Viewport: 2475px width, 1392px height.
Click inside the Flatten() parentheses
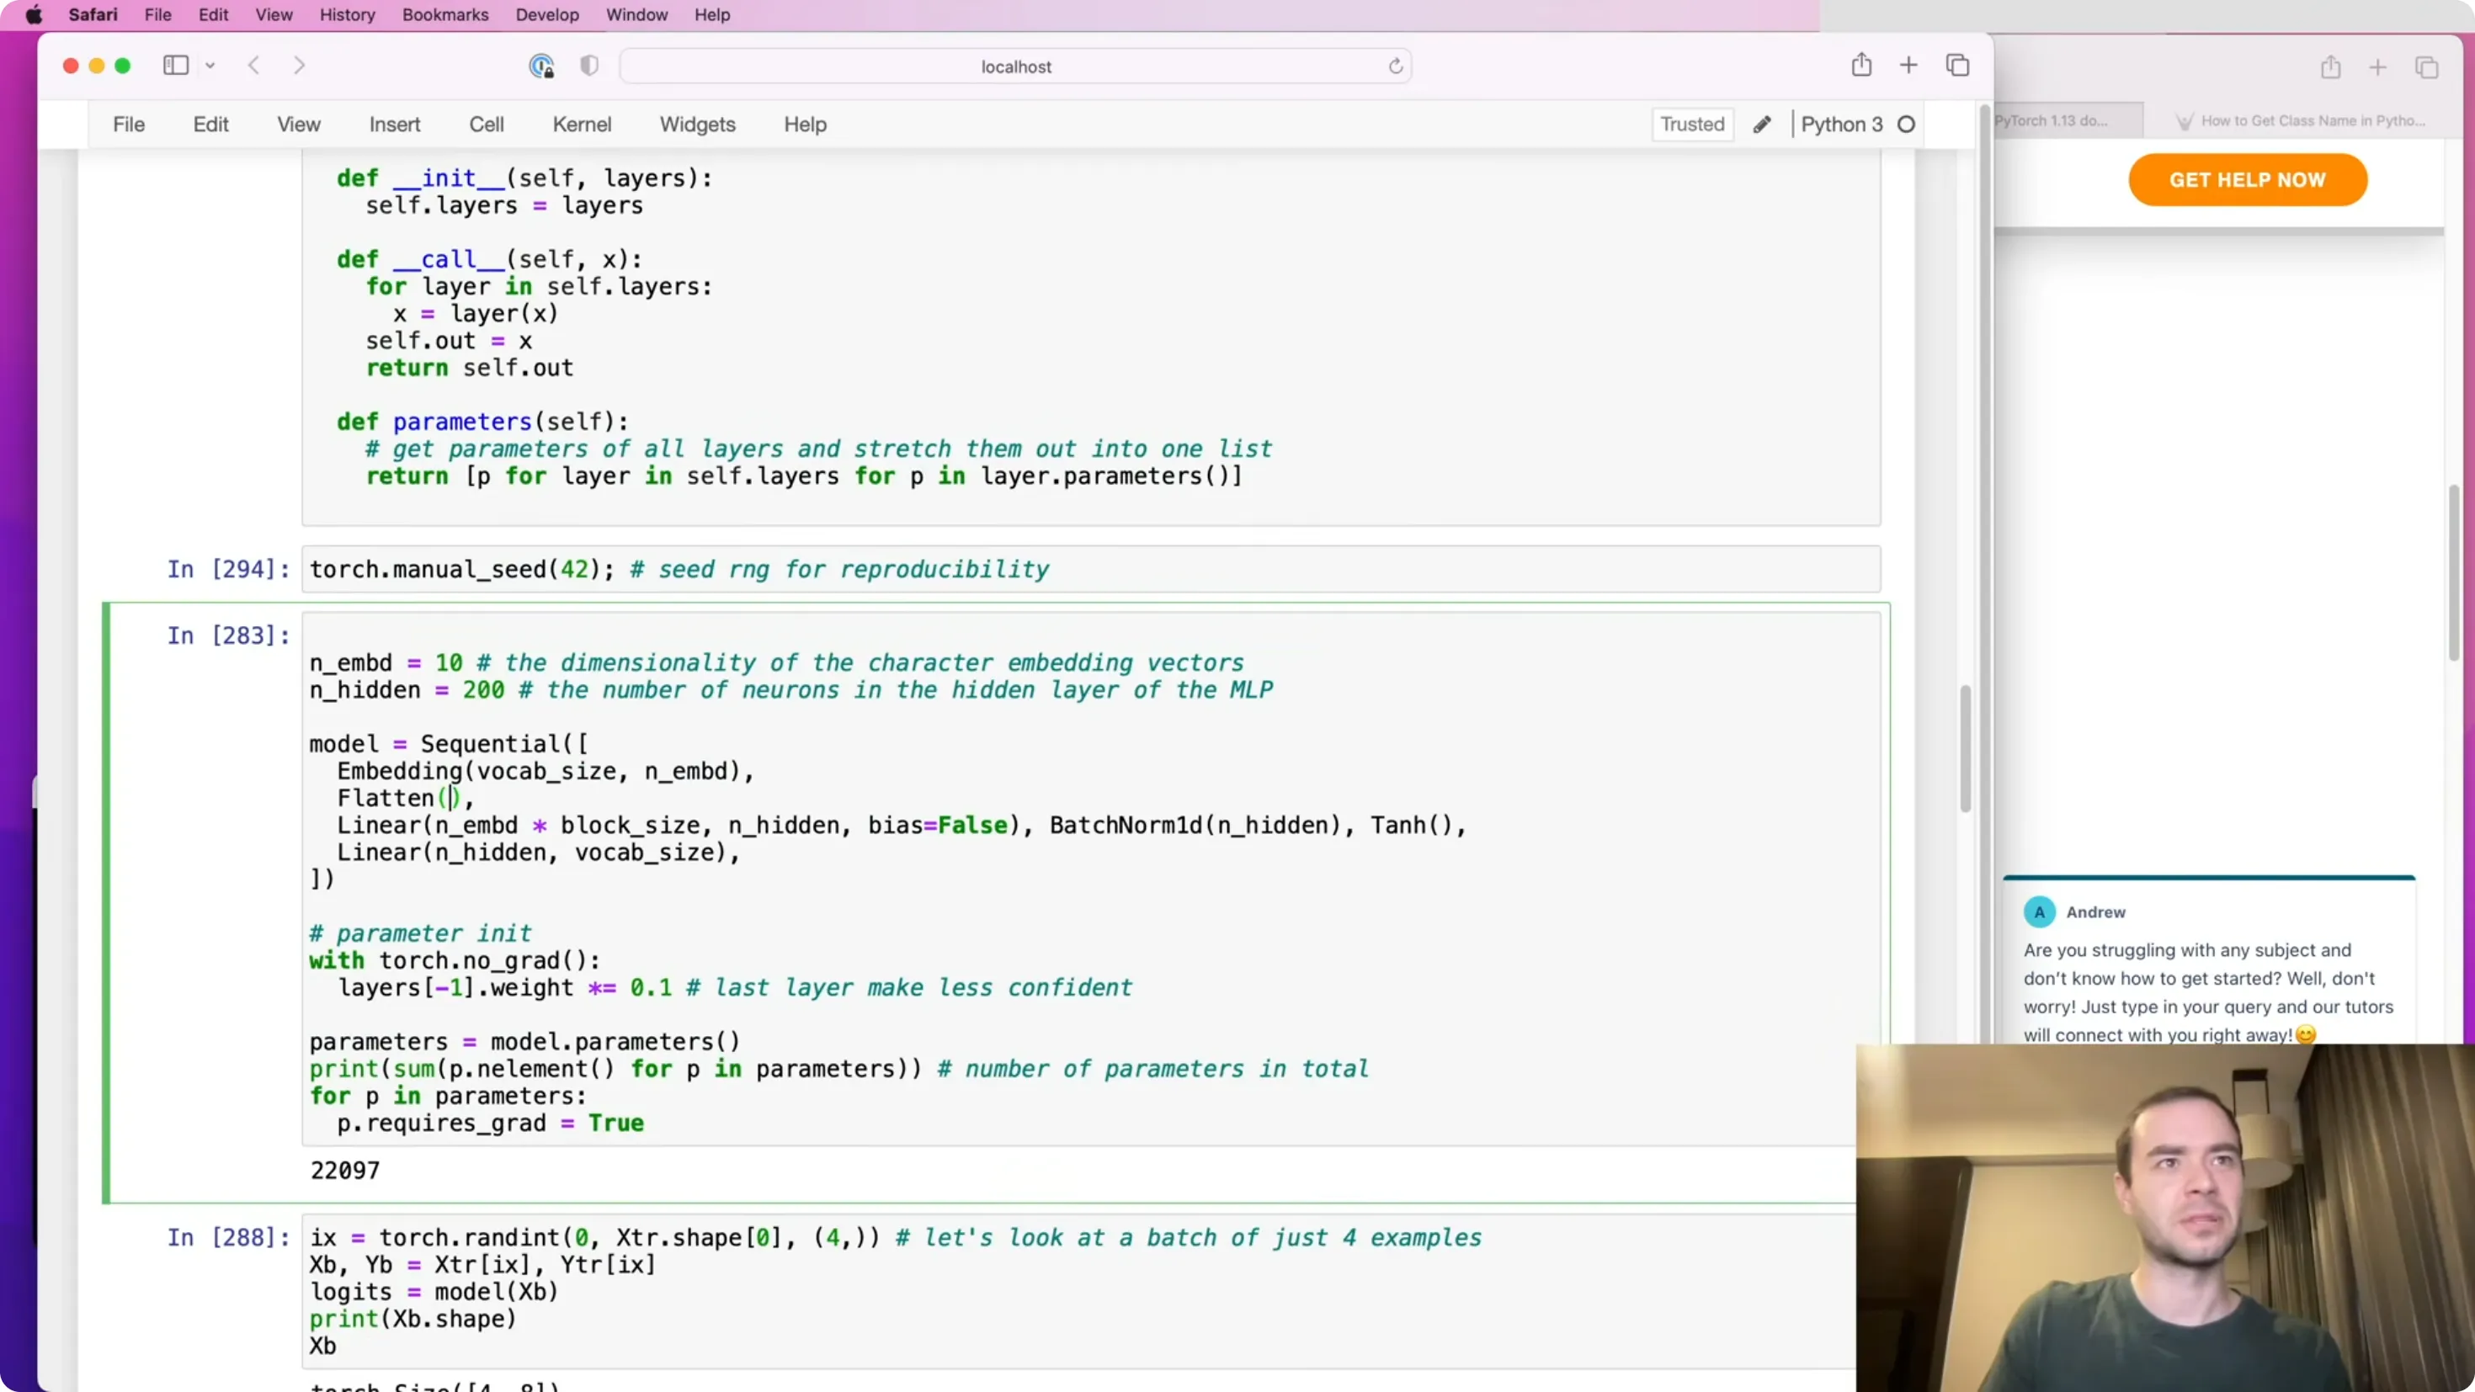coord(450,799)
